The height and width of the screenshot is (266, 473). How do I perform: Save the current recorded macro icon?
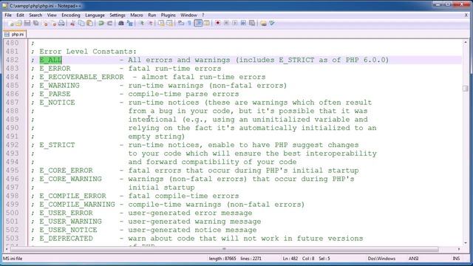point(252,23)
